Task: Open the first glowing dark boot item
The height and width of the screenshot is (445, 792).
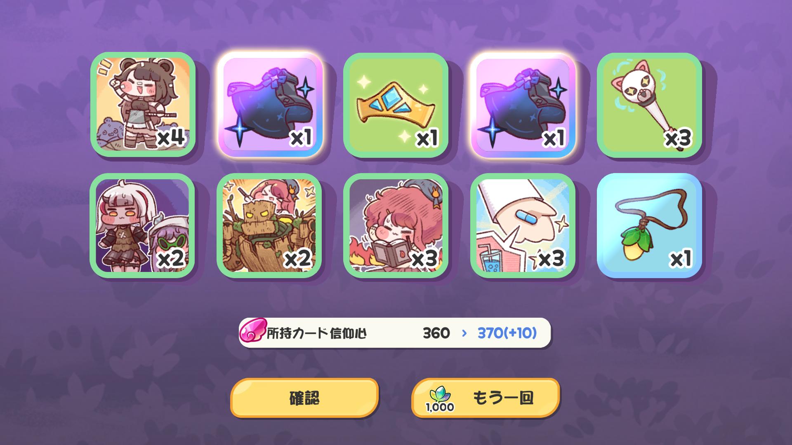Action: [270, 104]
